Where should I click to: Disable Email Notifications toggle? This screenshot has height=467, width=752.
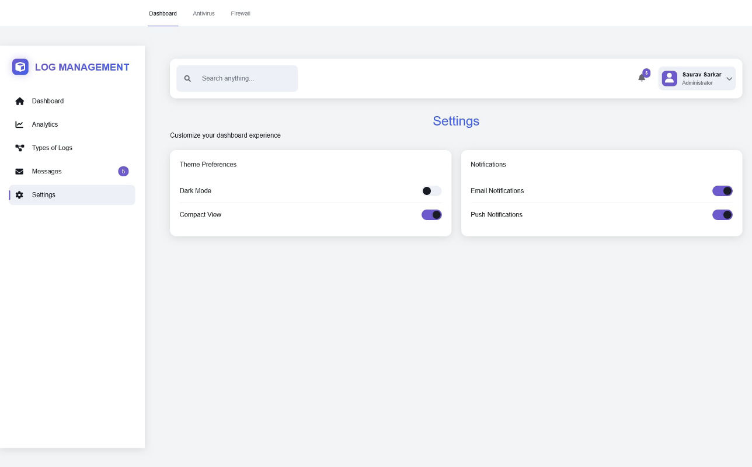[722, 191]
